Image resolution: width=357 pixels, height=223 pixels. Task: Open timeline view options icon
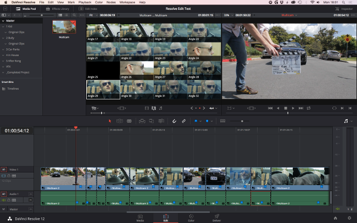[222, 121]
